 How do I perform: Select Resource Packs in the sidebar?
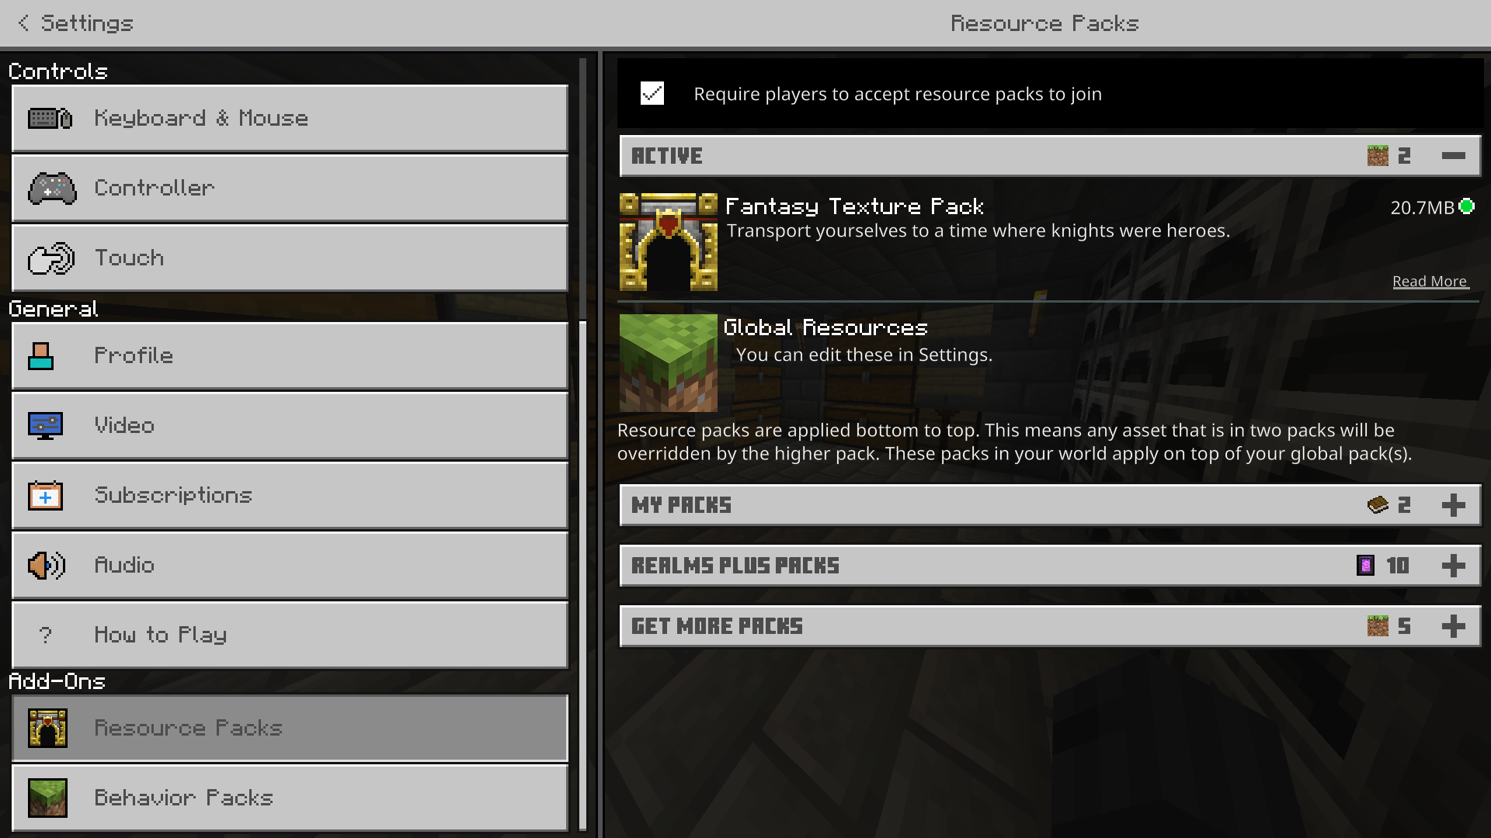(290, 729)
